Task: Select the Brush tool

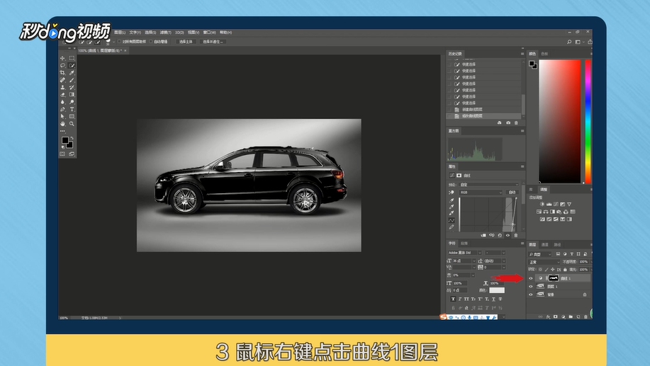Action: (72, 80)
